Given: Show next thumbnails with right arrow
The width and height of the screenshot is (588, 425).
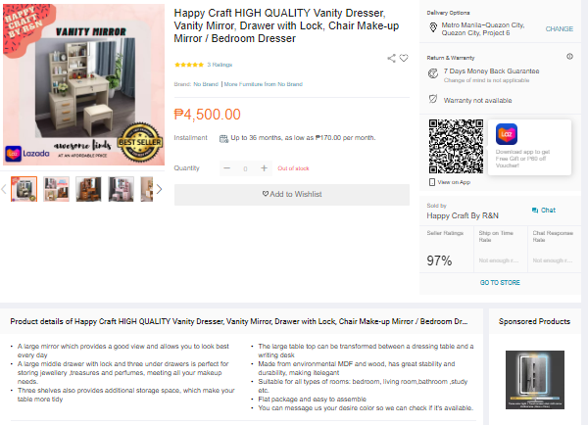Looking at the screenshot, I should click(x=159, y=189).
